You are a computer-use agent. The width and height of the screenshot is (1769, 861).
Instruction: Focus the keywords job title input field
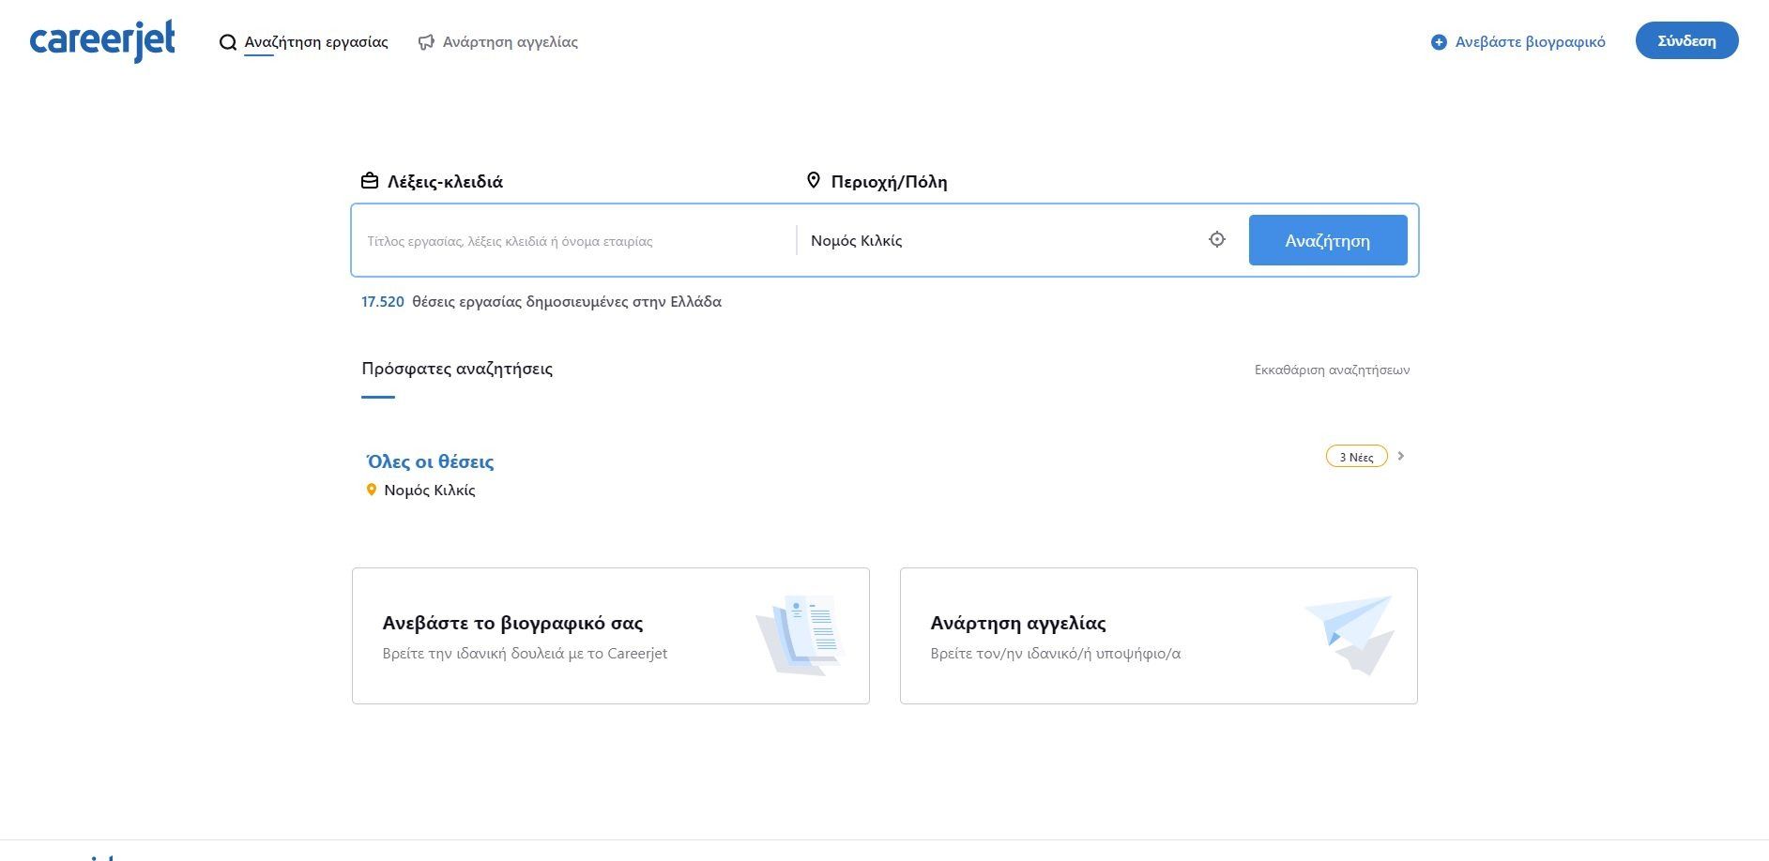[572, 241]
